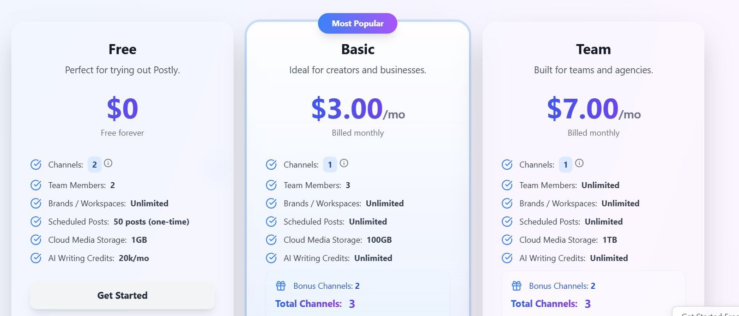The image size is (739, 316).
Task: Click the info icon beside Basic plan Channels
Action: 344,163
